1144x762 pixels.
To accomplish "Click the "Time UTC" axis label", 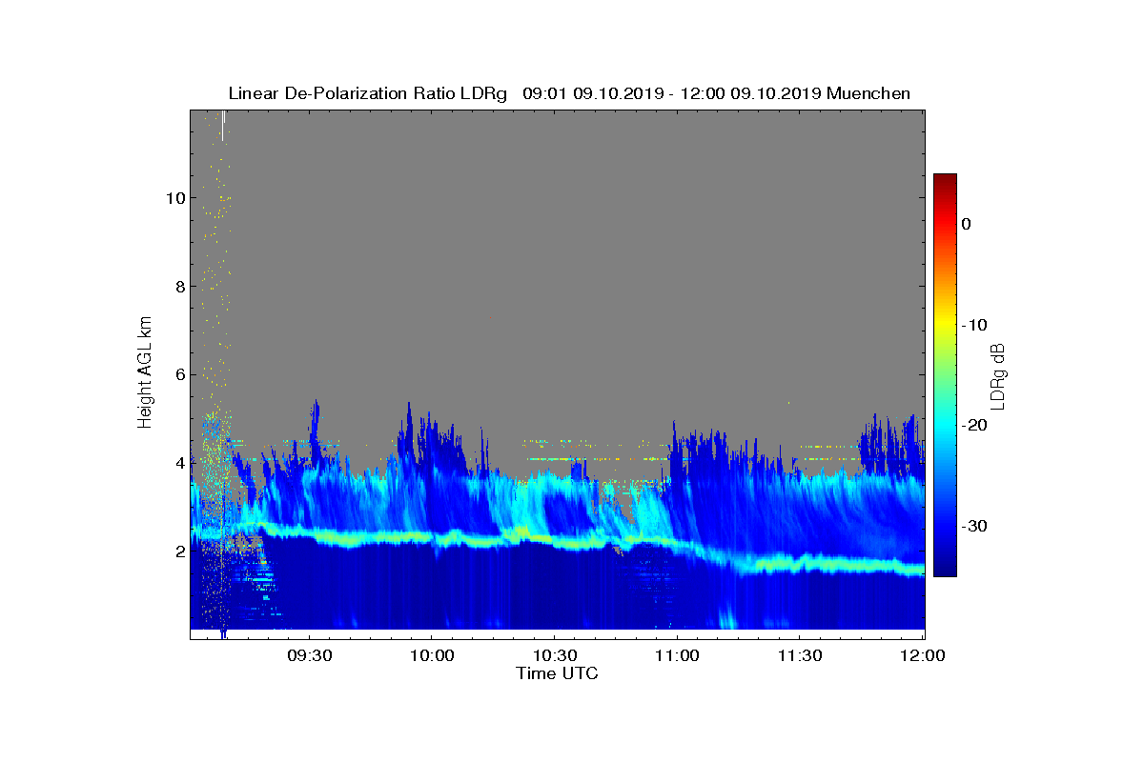I will click(x=558, y=673).
